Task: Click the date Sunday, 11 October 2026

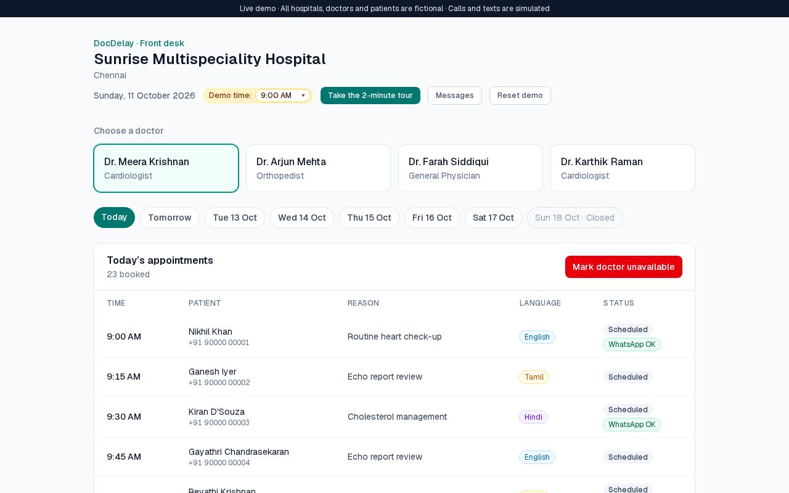Action: (x=144, y=96)
